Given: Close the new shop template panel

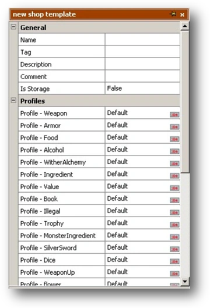Looking at the screenshot, I should click(x=182, y=15).
